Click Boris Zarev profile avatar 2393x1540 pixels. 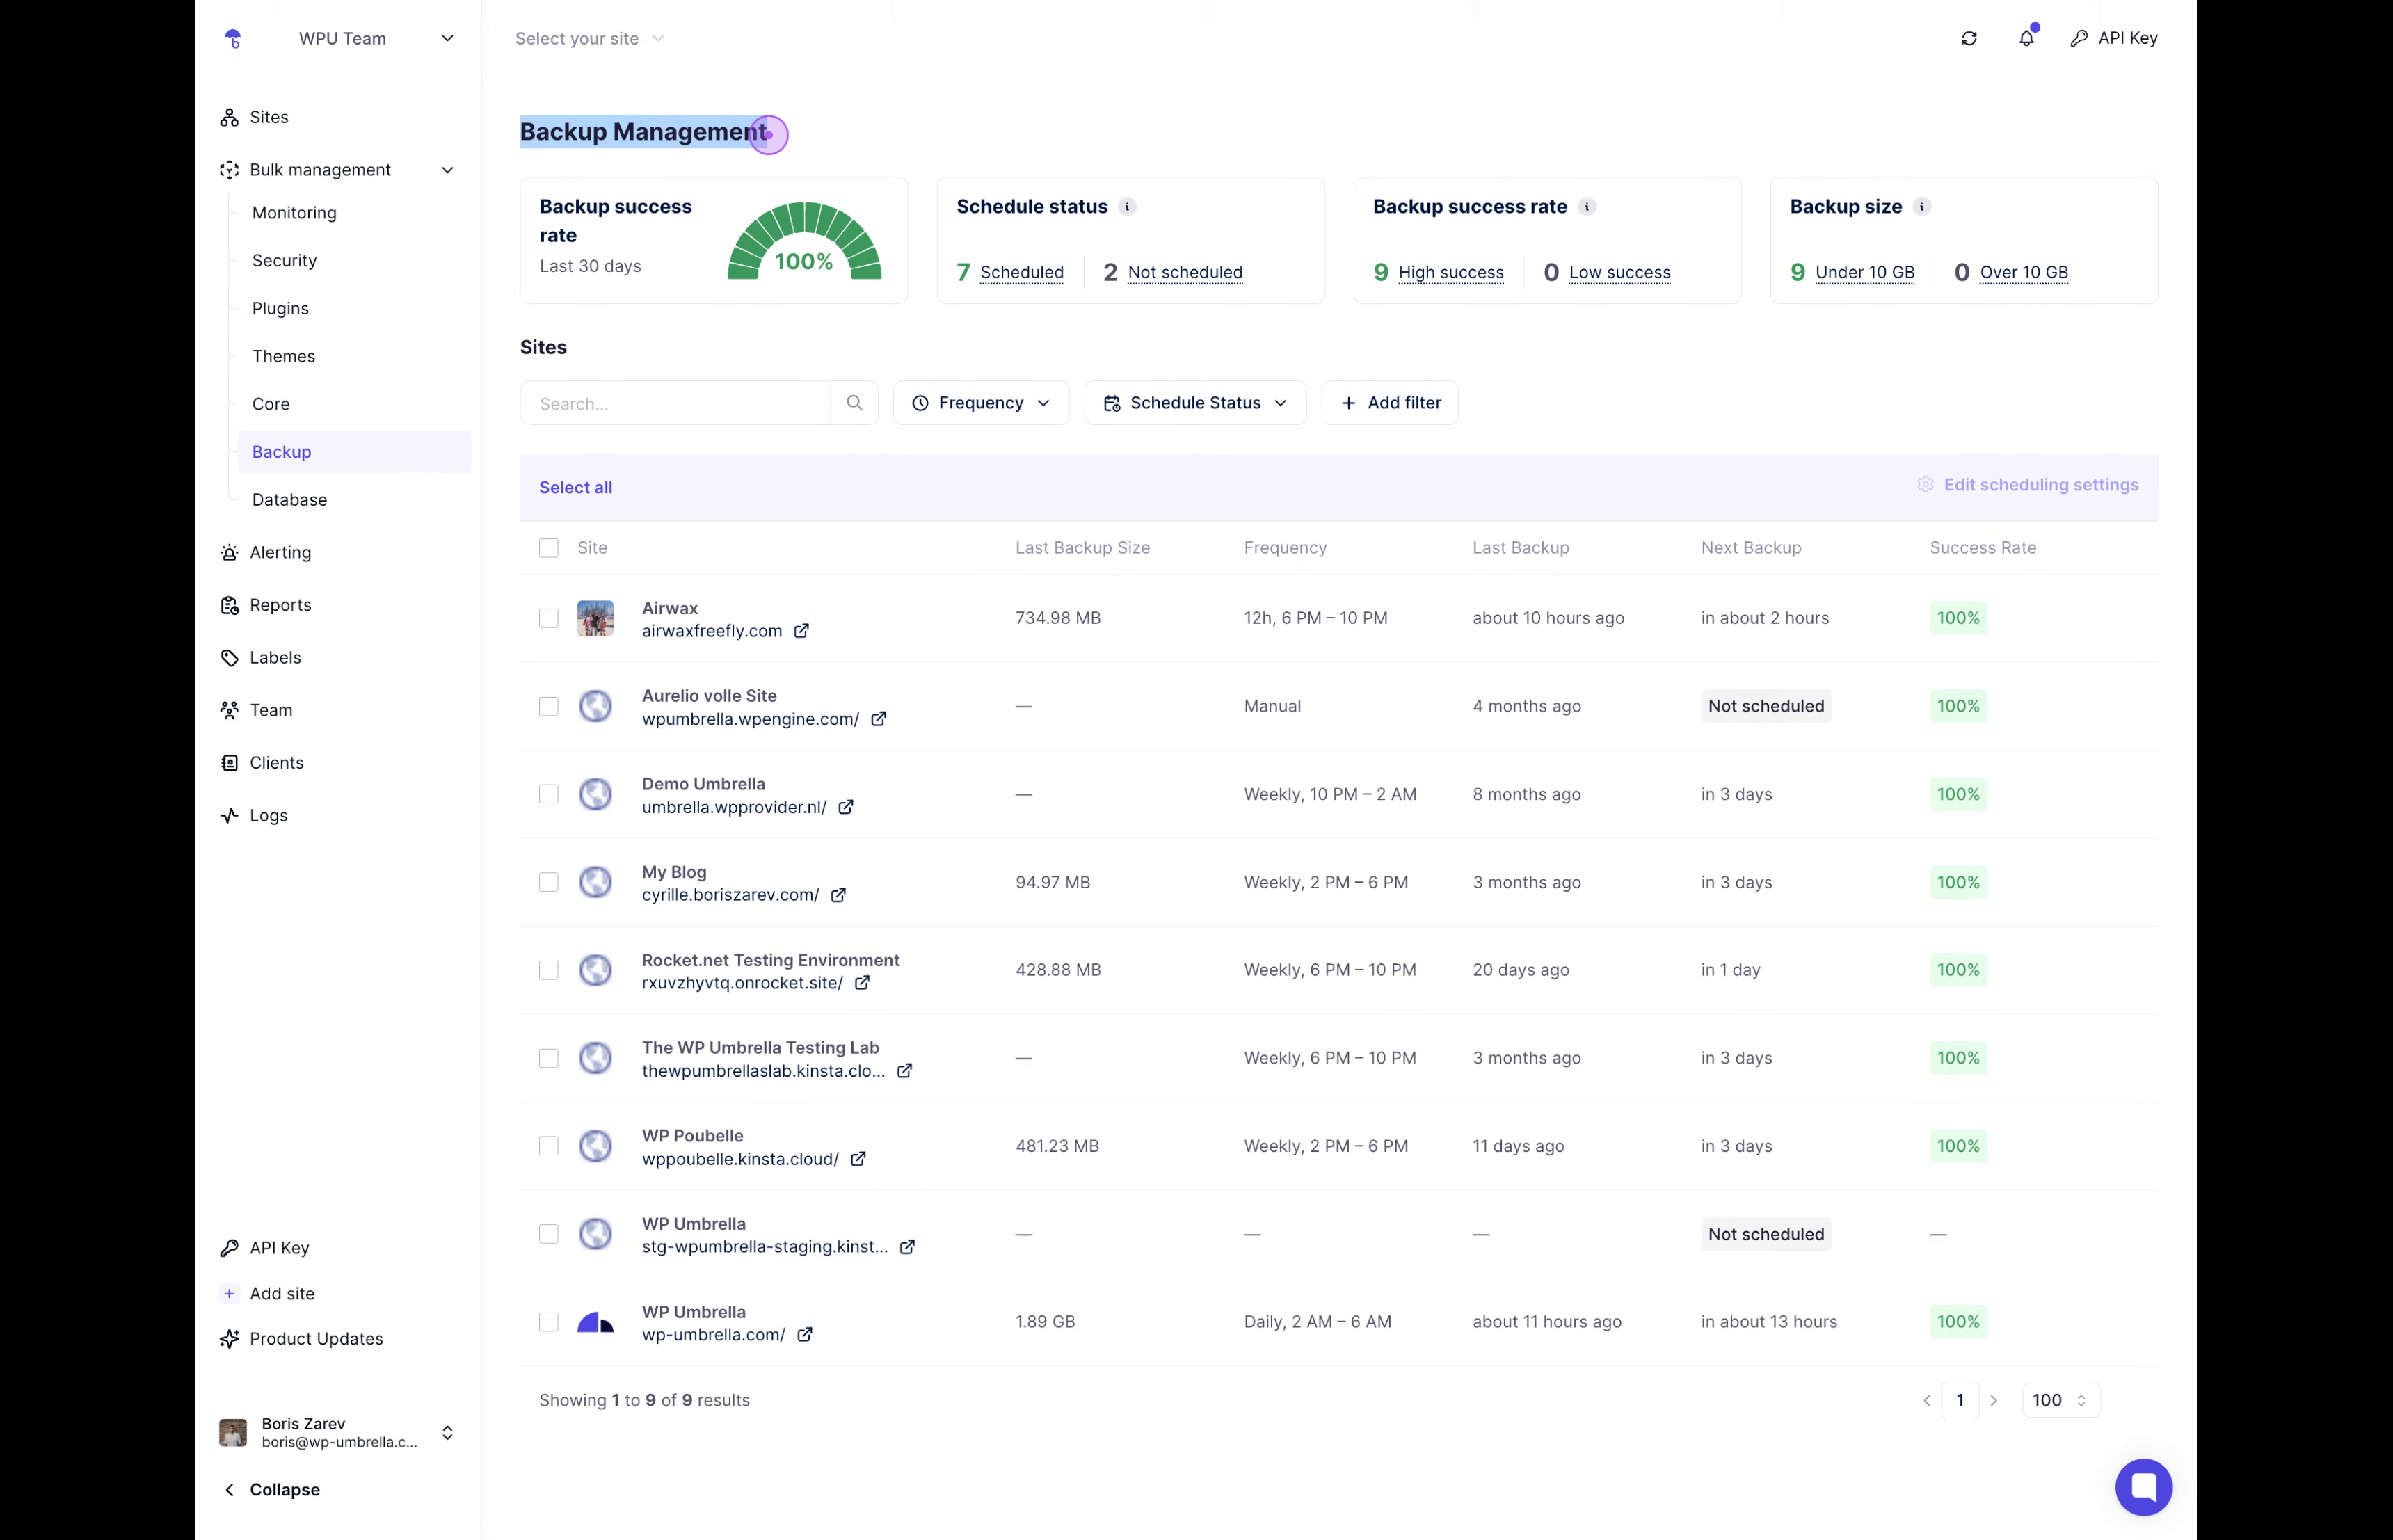[x=233, y=1432]
